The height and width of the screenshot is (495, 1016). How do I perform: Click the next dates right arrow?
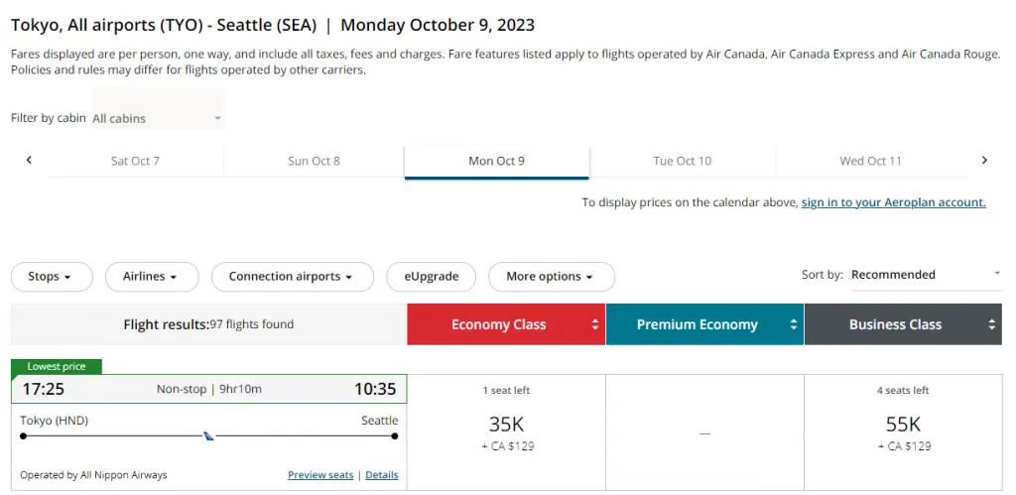point(984,160)
